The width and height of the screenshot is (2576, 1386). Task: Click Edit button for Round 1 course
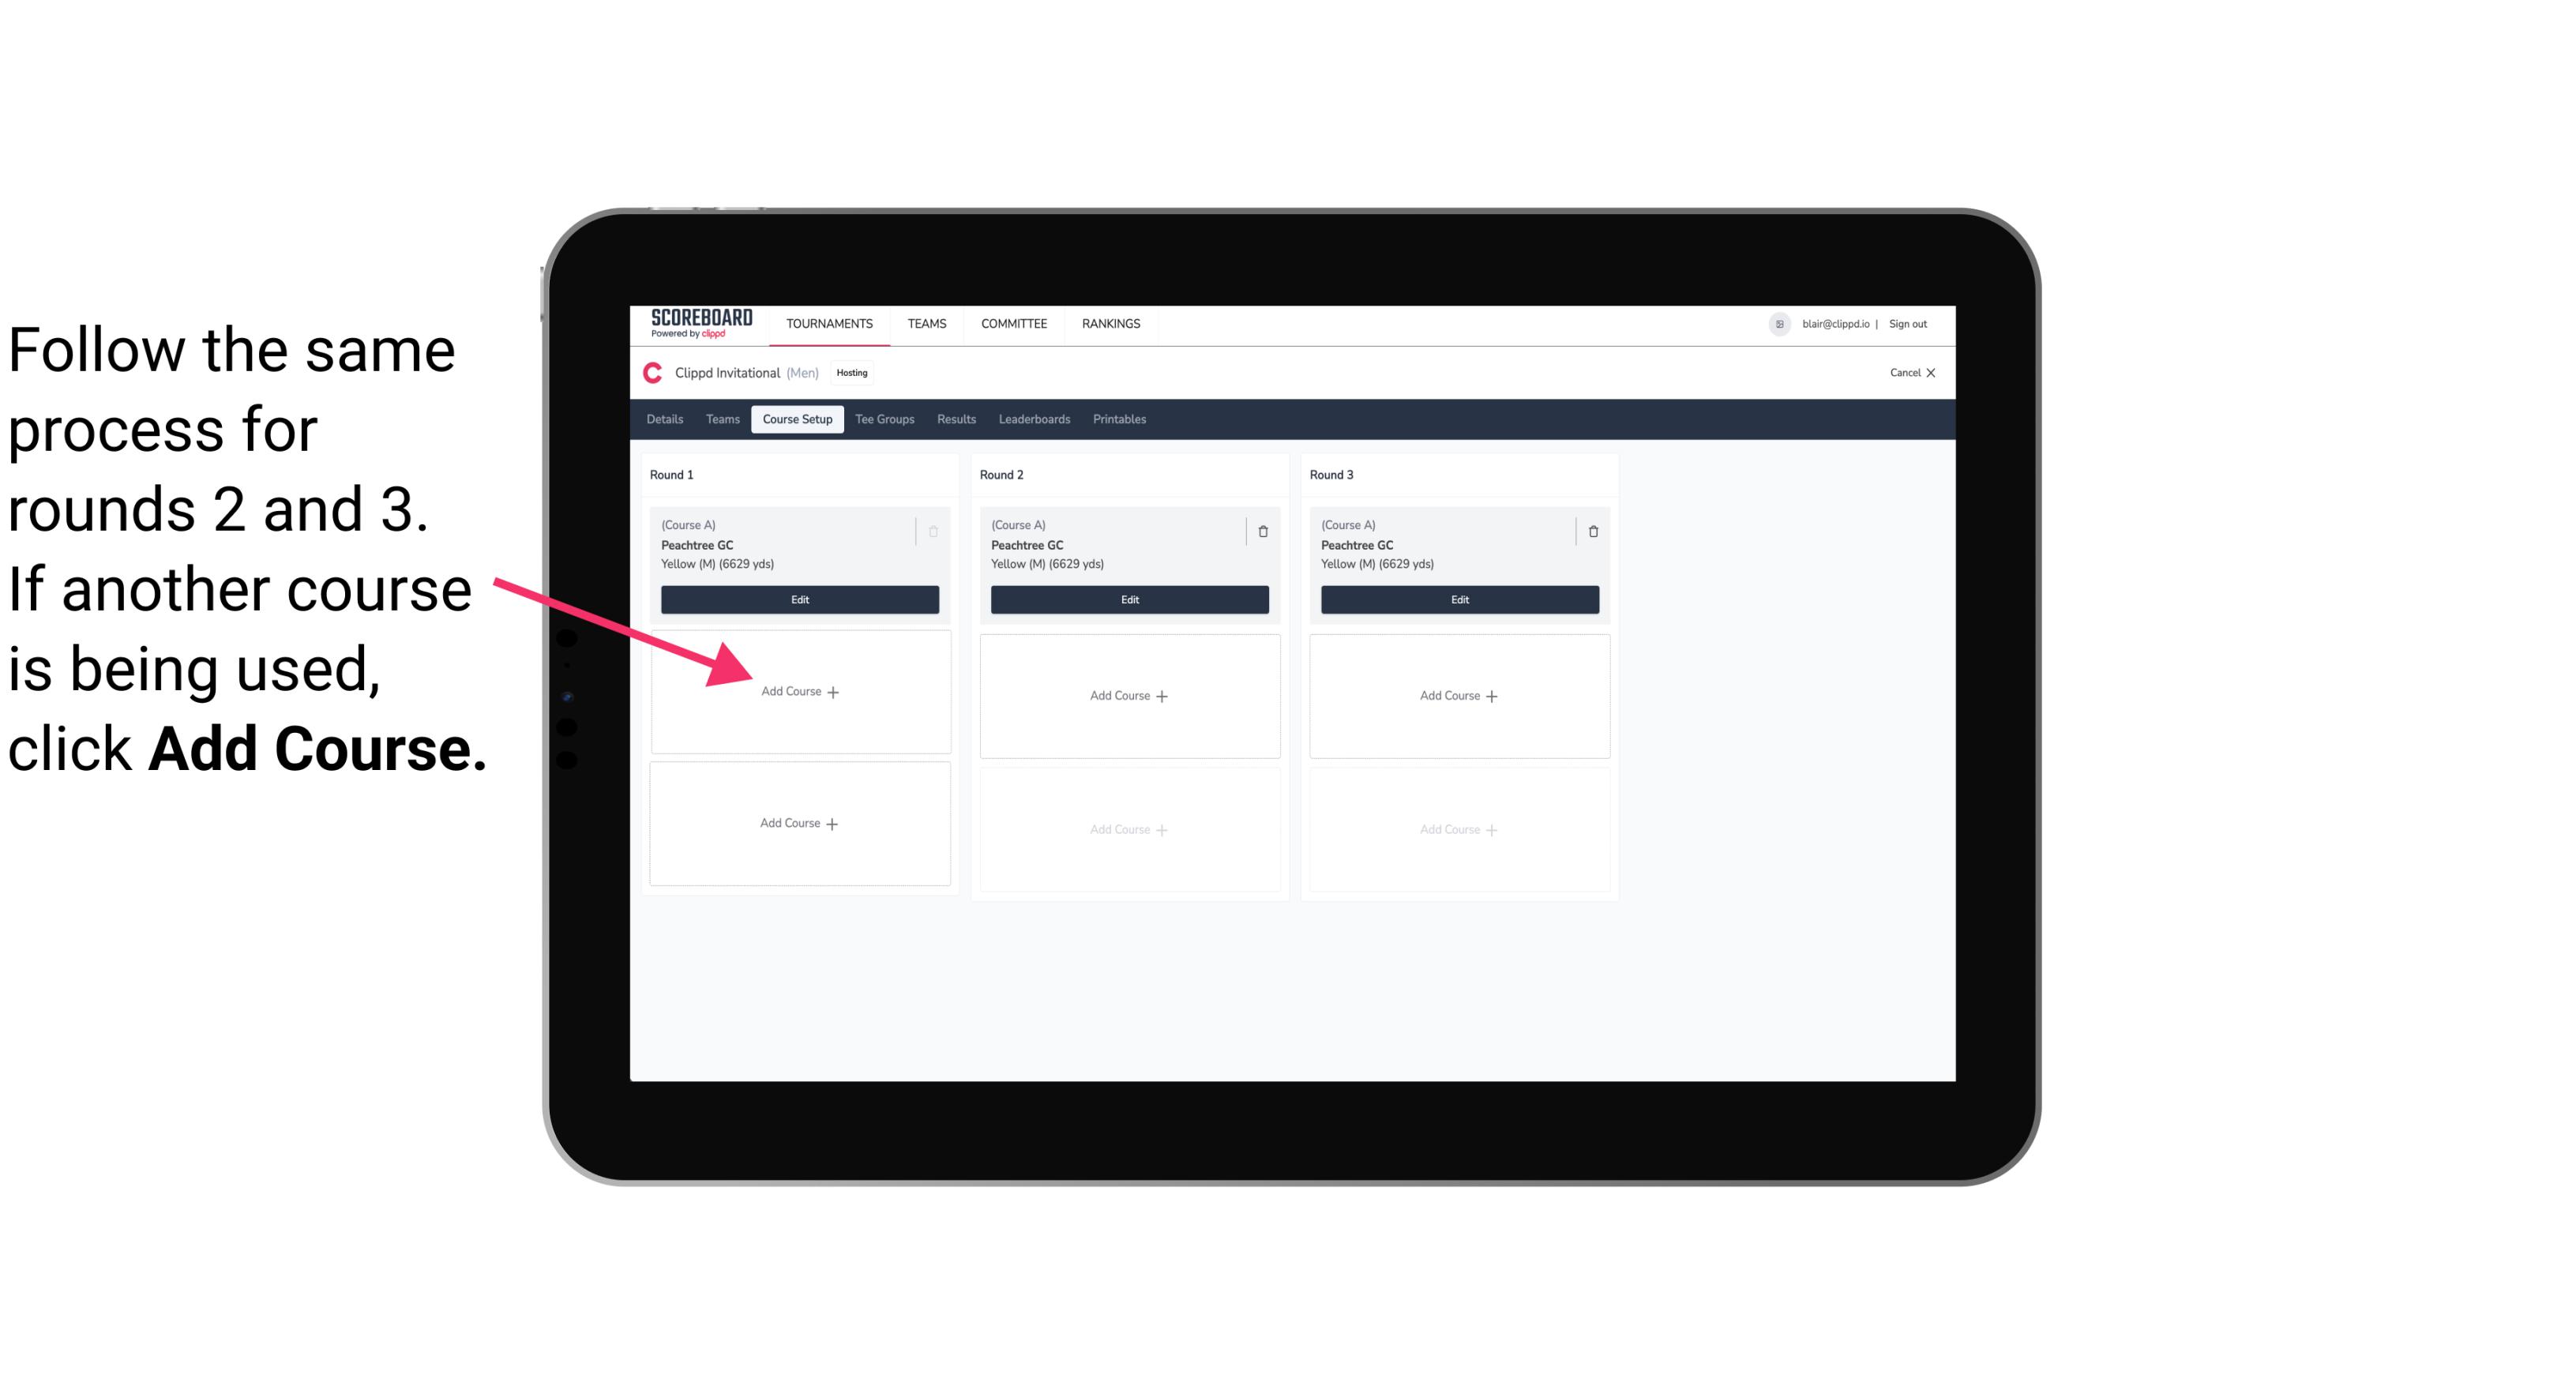(798, 599)
